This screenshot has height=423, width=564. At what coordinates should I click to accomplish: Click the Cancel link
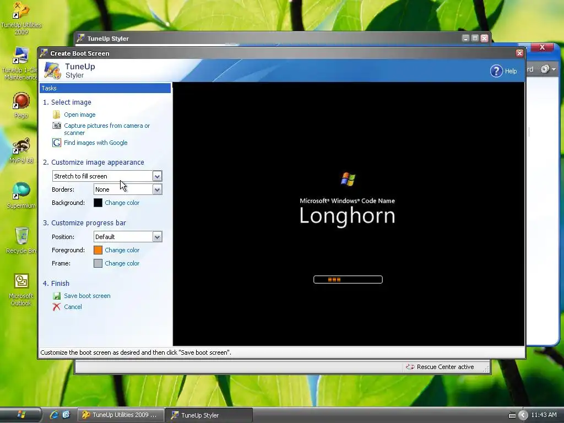coord(73,307)
